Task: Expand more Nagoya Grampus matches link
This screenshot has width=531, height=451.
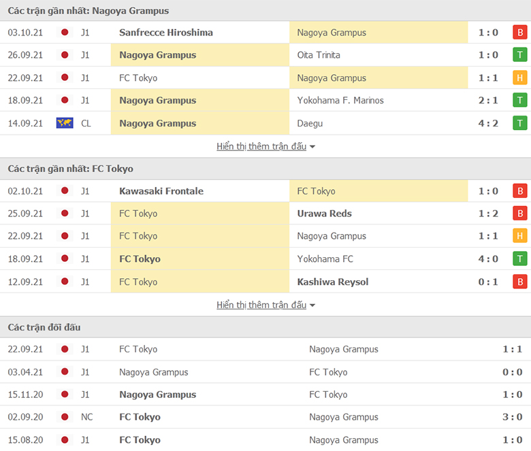Action: (261, 146)
